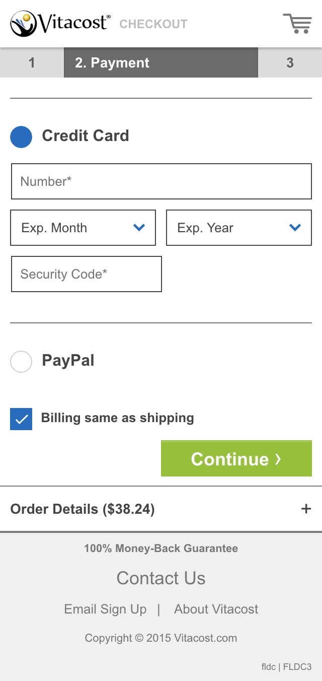Switch to checkout step 1

(32, 62)
